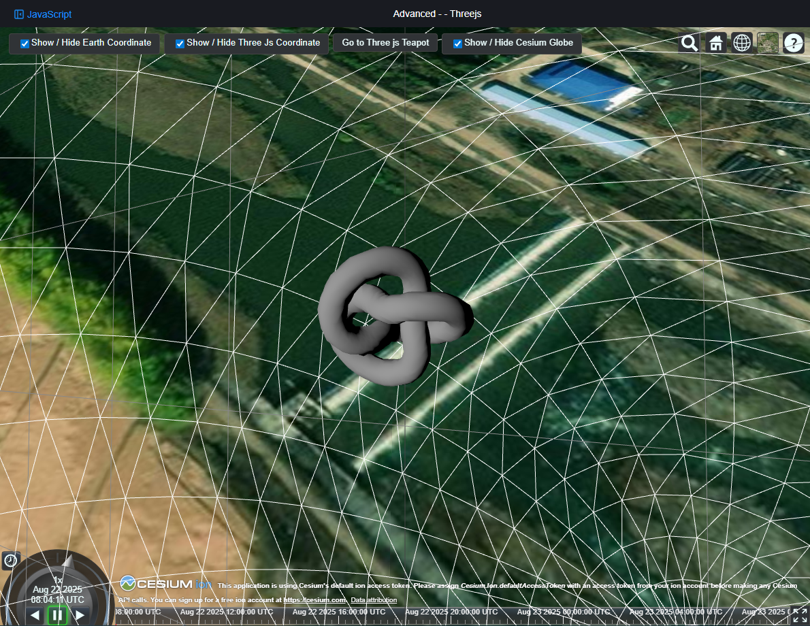Toggle Show / Hide Cesium Globe checkbox
The height and width of the screenshot is (626, 810).
[x=457, y=44]
